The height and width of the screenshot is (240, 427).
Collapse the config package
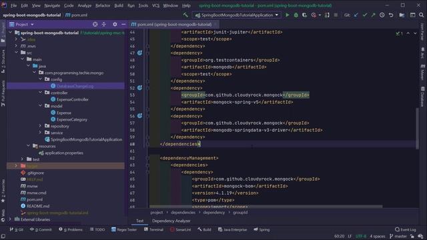coord(40,79)
